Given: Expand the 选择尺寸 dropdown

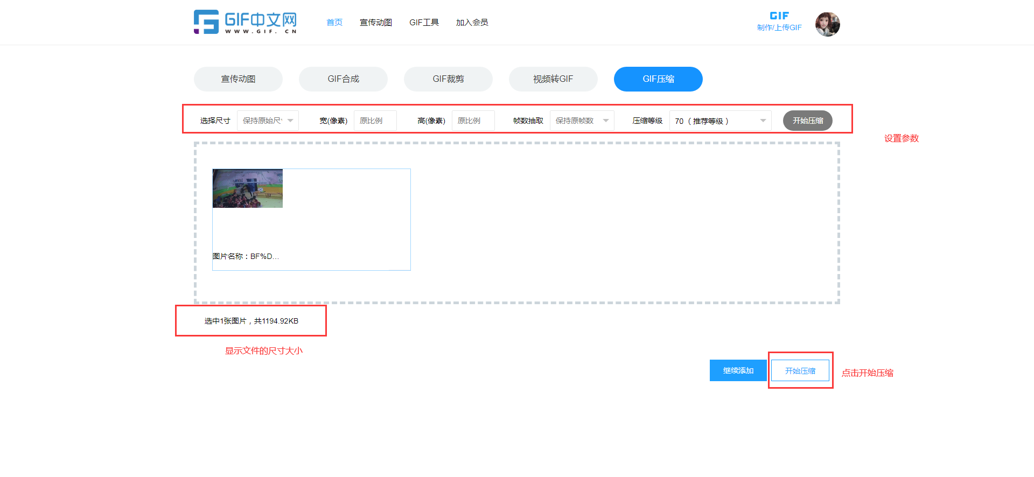Looking at the screenshot, I should pos(268,121).
